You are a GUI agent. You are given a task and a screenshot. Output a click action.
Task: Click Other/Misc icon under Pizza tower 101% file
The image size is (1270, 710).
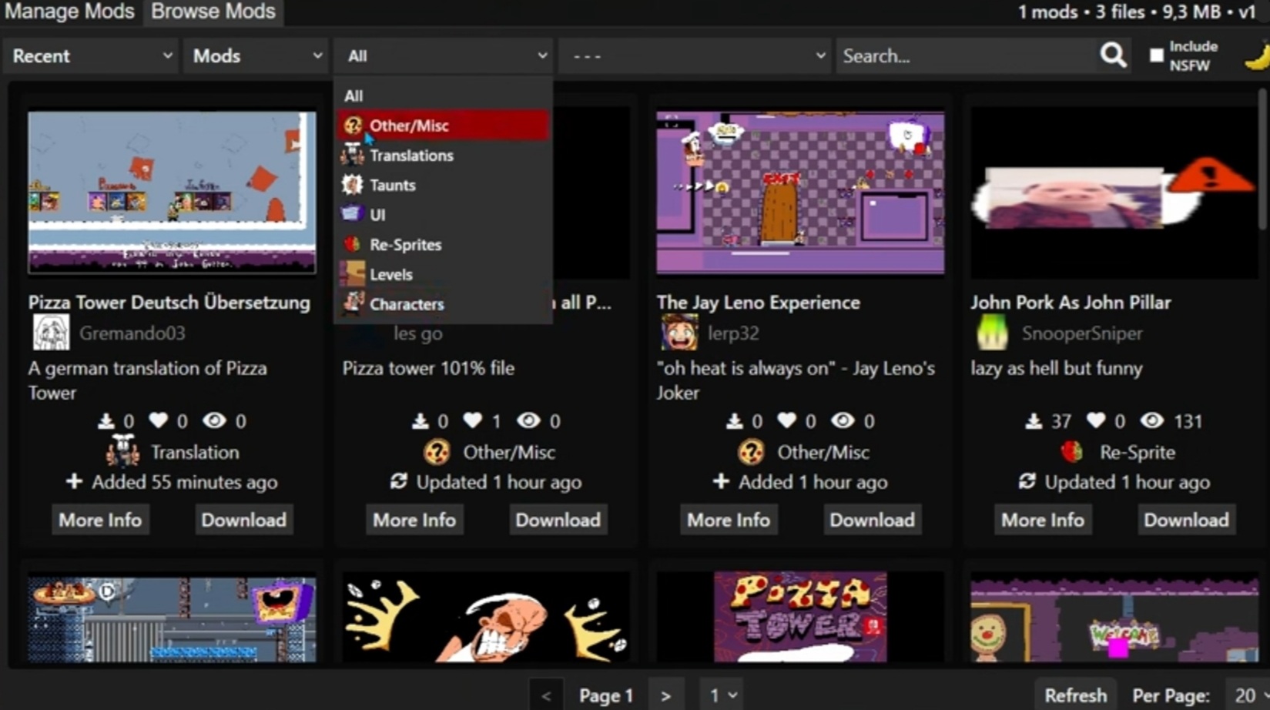437,452
